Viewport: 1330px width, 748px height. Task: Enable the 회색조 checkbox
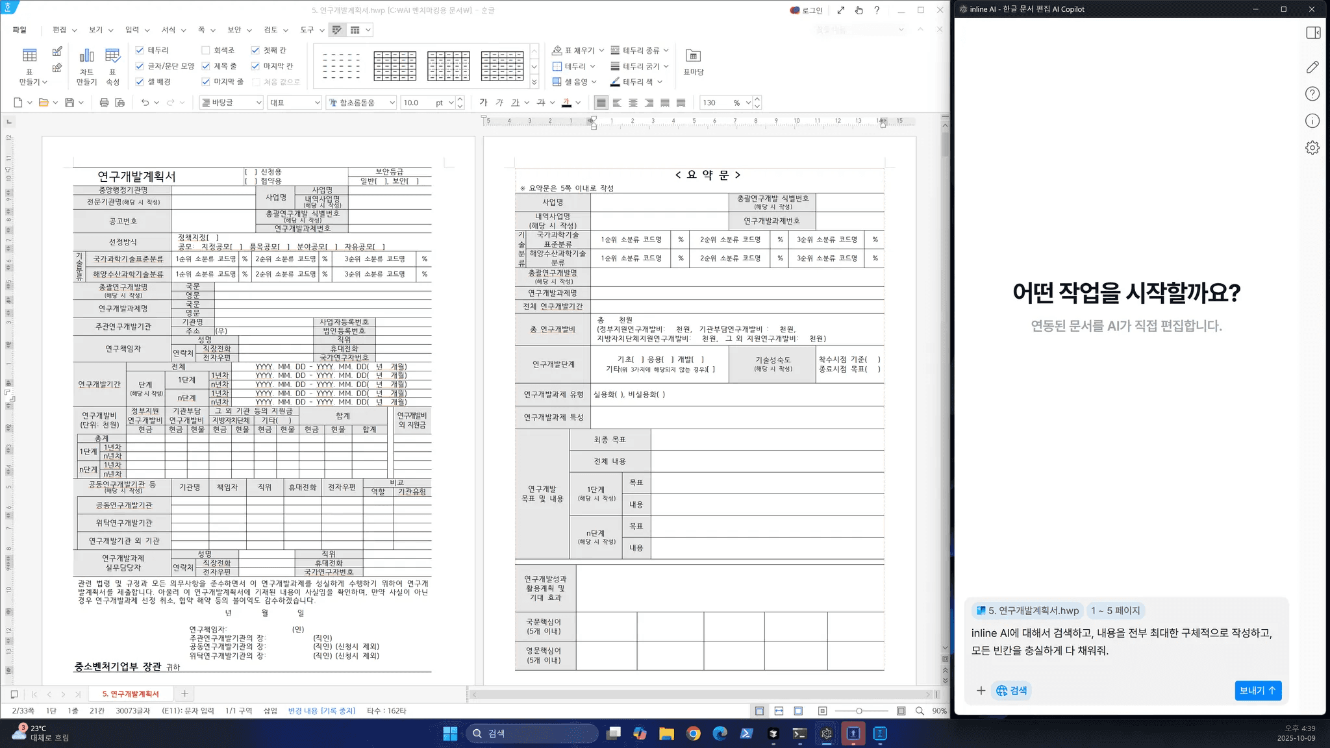(206, 50)
